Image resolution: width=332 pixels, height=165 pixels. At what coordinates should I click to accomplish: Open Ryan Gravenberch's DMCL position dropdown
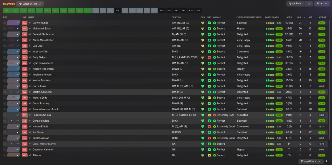14,63
